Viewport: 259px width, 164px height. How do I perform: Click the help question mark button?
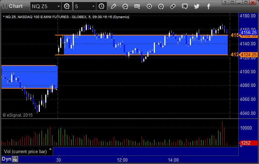pos(225,2)
